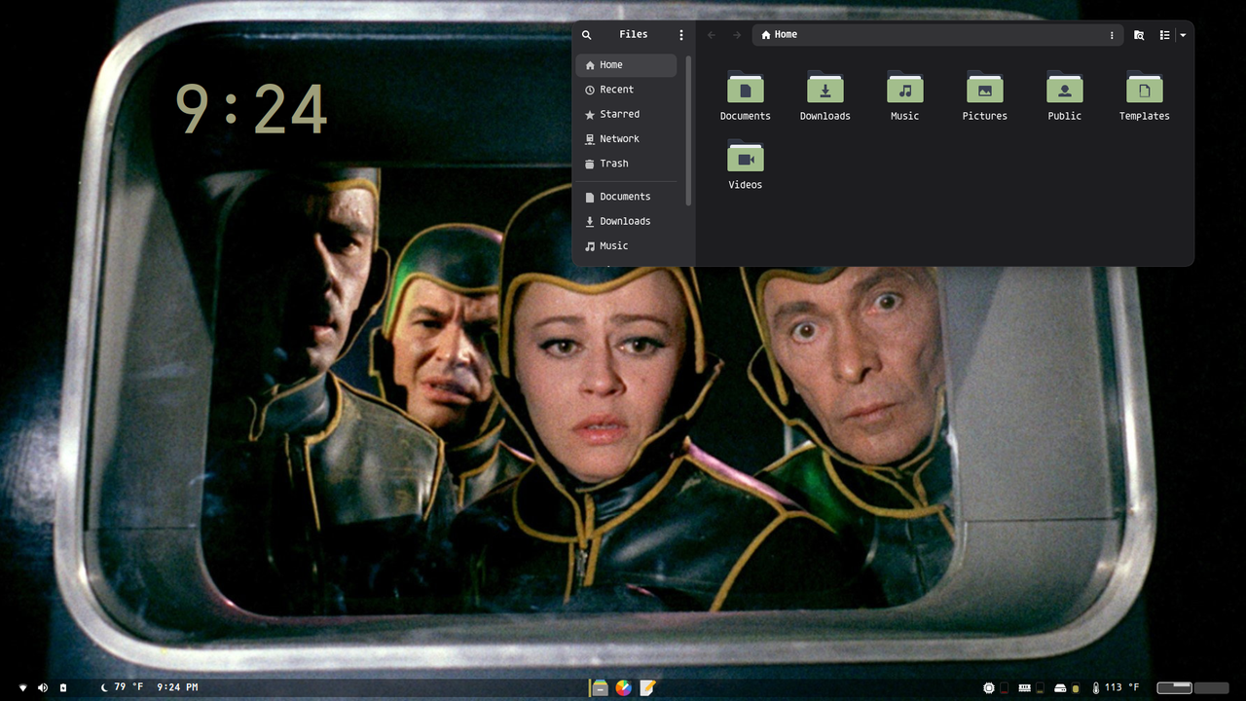Click the folder search button in toolbar
This screenshot has width=1246, height=701.
click(1139, 35)
